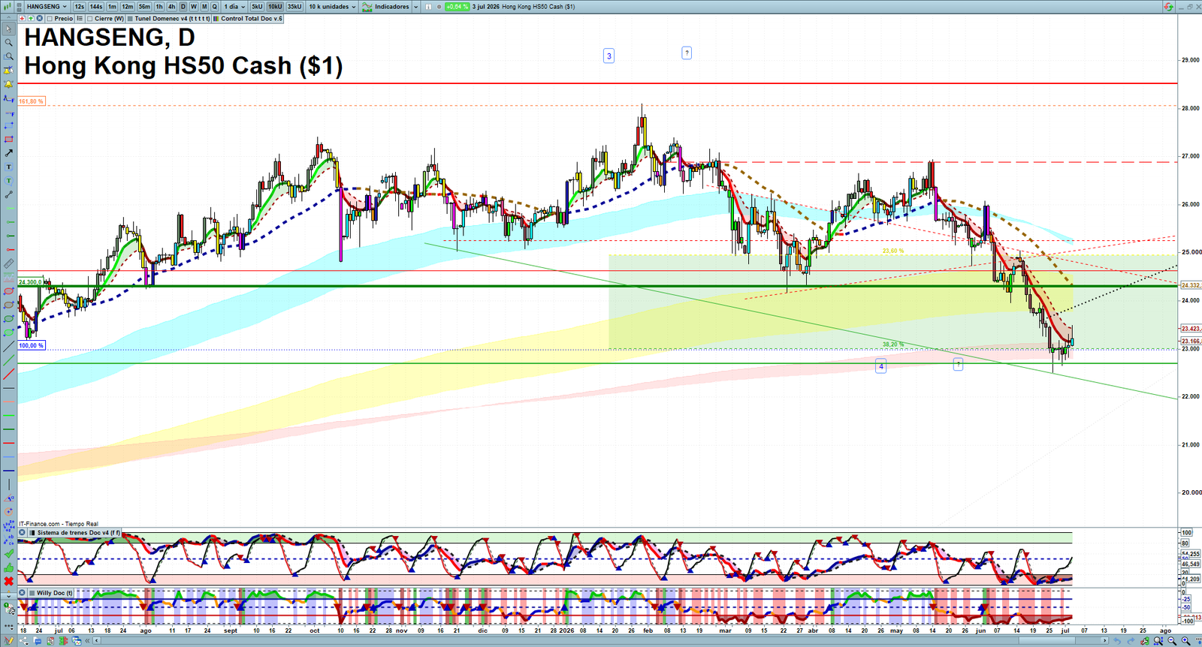Image resolution: width=1202 pixels, height=647 pixels.
Task: Click the green checkmark tool
Action: 8,552
